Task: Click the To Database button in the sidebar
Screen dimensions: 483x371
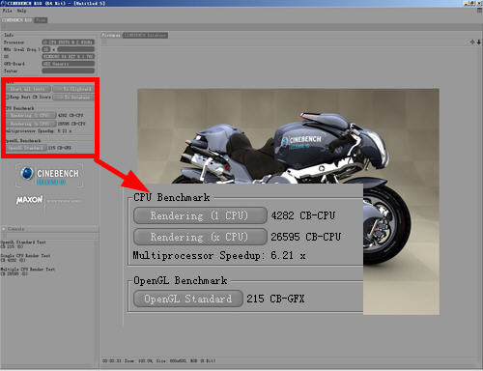Action: tap(73, 97)
